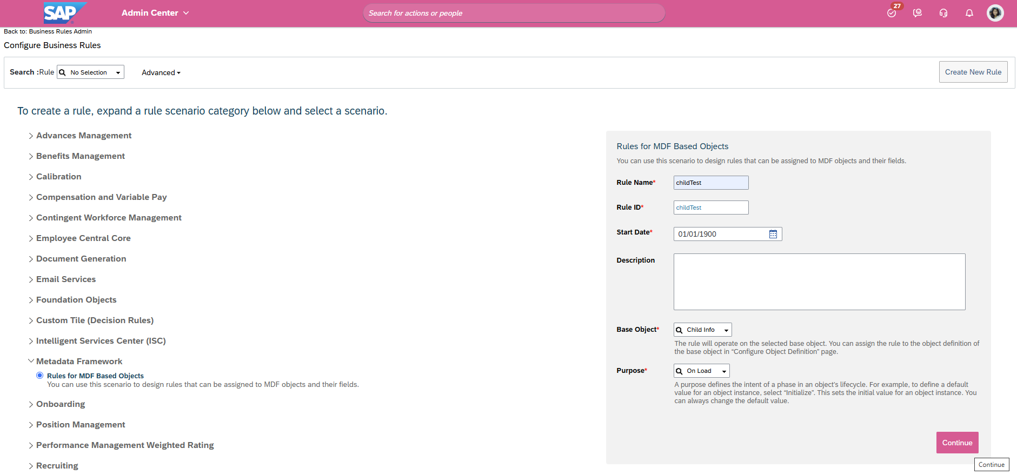Screen dimensions: 1017x475
Task: Focus the Search for actions or people field
Action: coord(514,13)
